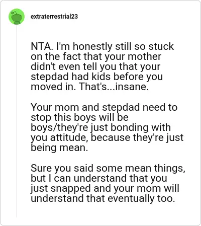The image size is (201, 226).
Task: Click the line 'Sure you said some mean things,'
Action: (108, 168)
